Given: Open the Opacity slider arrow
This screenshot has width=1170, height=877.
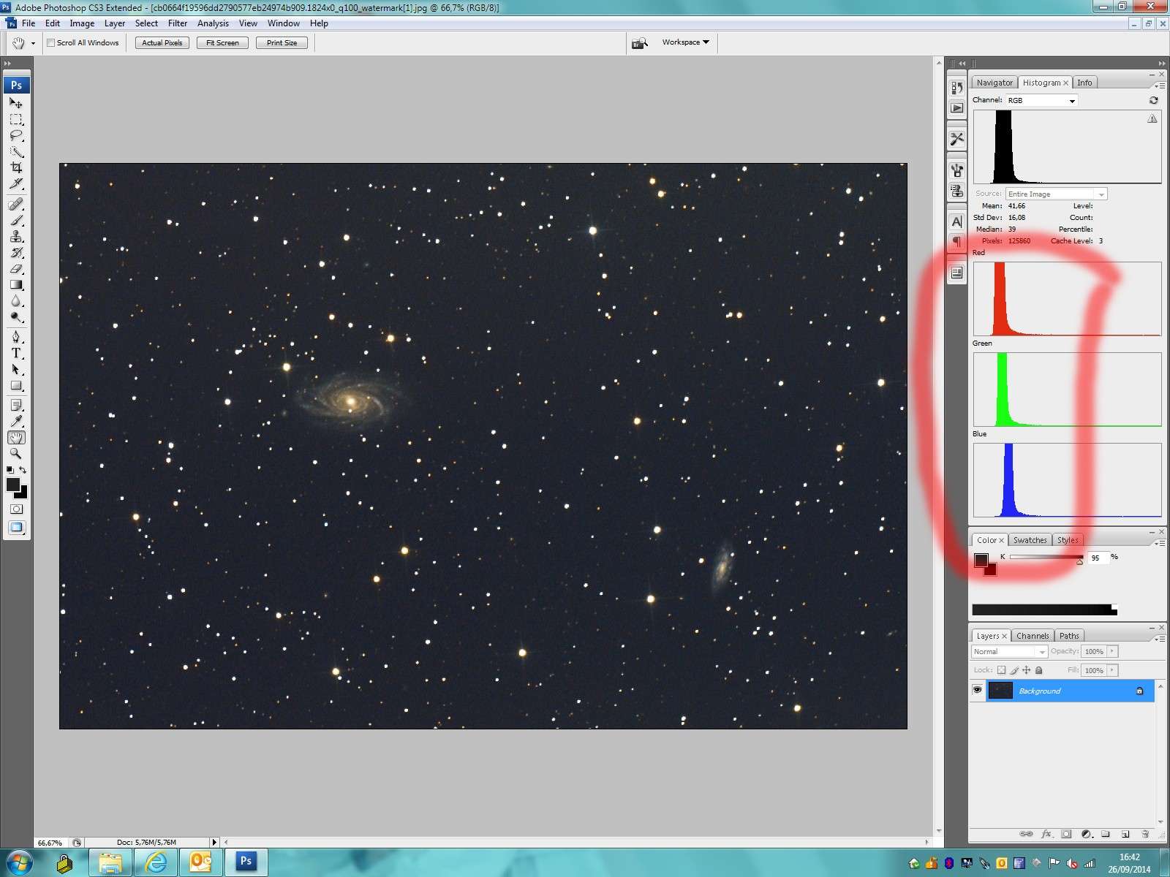Looking at the screenshot, I should [x=1112, y=651].
